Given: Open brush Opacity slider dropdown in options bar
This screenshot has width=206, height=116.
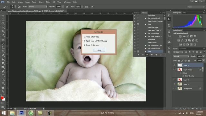Looking at the screenshot, I should (63, 7).
